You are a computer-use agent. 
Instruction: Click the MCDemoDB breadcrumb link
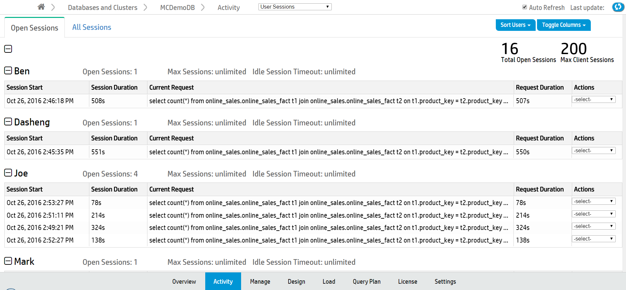(177, 8)
